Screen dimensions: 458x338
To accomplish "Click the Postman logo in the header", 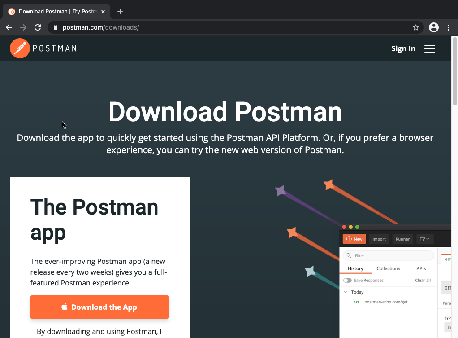I will [20, 48].
